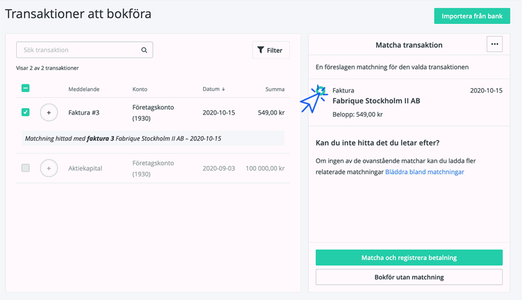Open the three-dots menu in Matcha transaktion
Viewport: 522px width, 300px height.
(494, 44)
